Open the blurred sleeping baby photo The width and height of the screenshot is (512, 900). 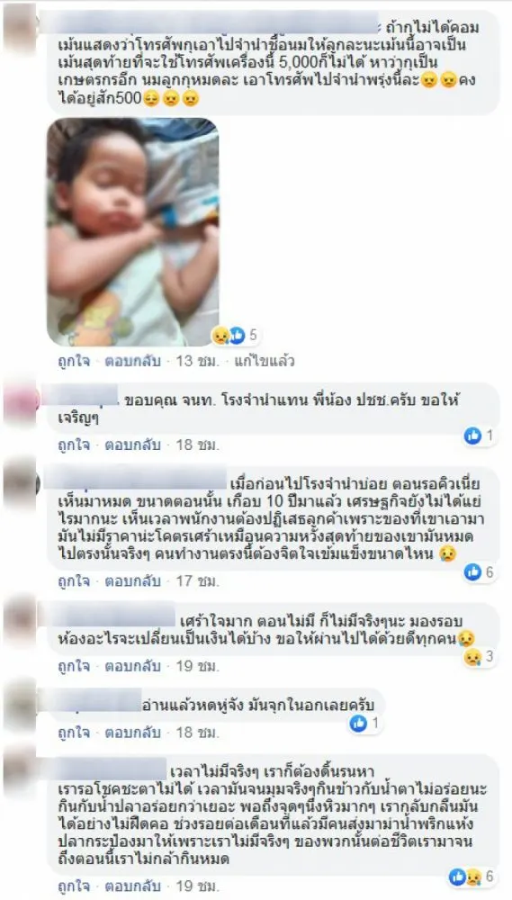(x=132, y=231)
